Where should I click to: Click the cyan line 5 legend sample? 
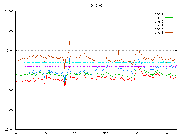pos(169,29)
